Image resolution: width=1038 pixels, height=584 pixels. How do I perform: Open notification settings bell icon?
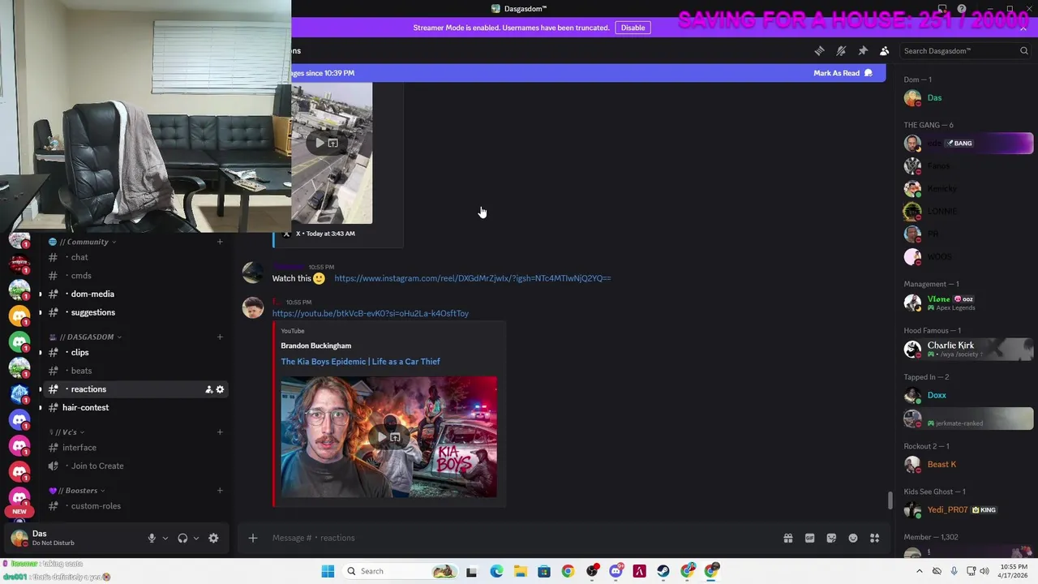841,51
